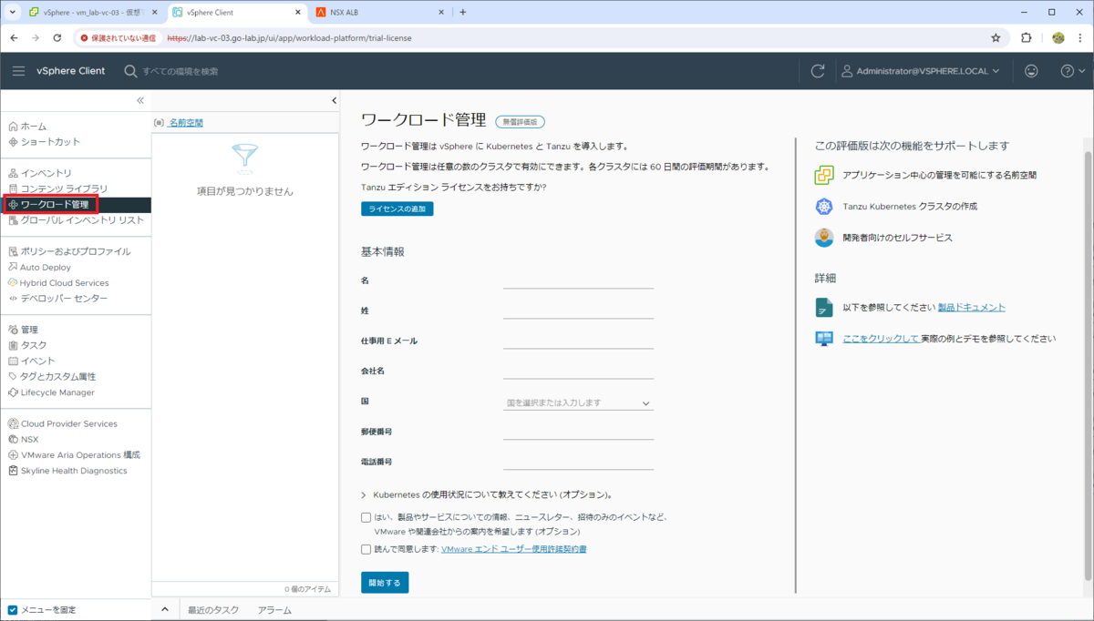The image size is (1094, 621).
Task: Click the 姓 last name field
Action: pyautogui.click(x=578, y=310)
